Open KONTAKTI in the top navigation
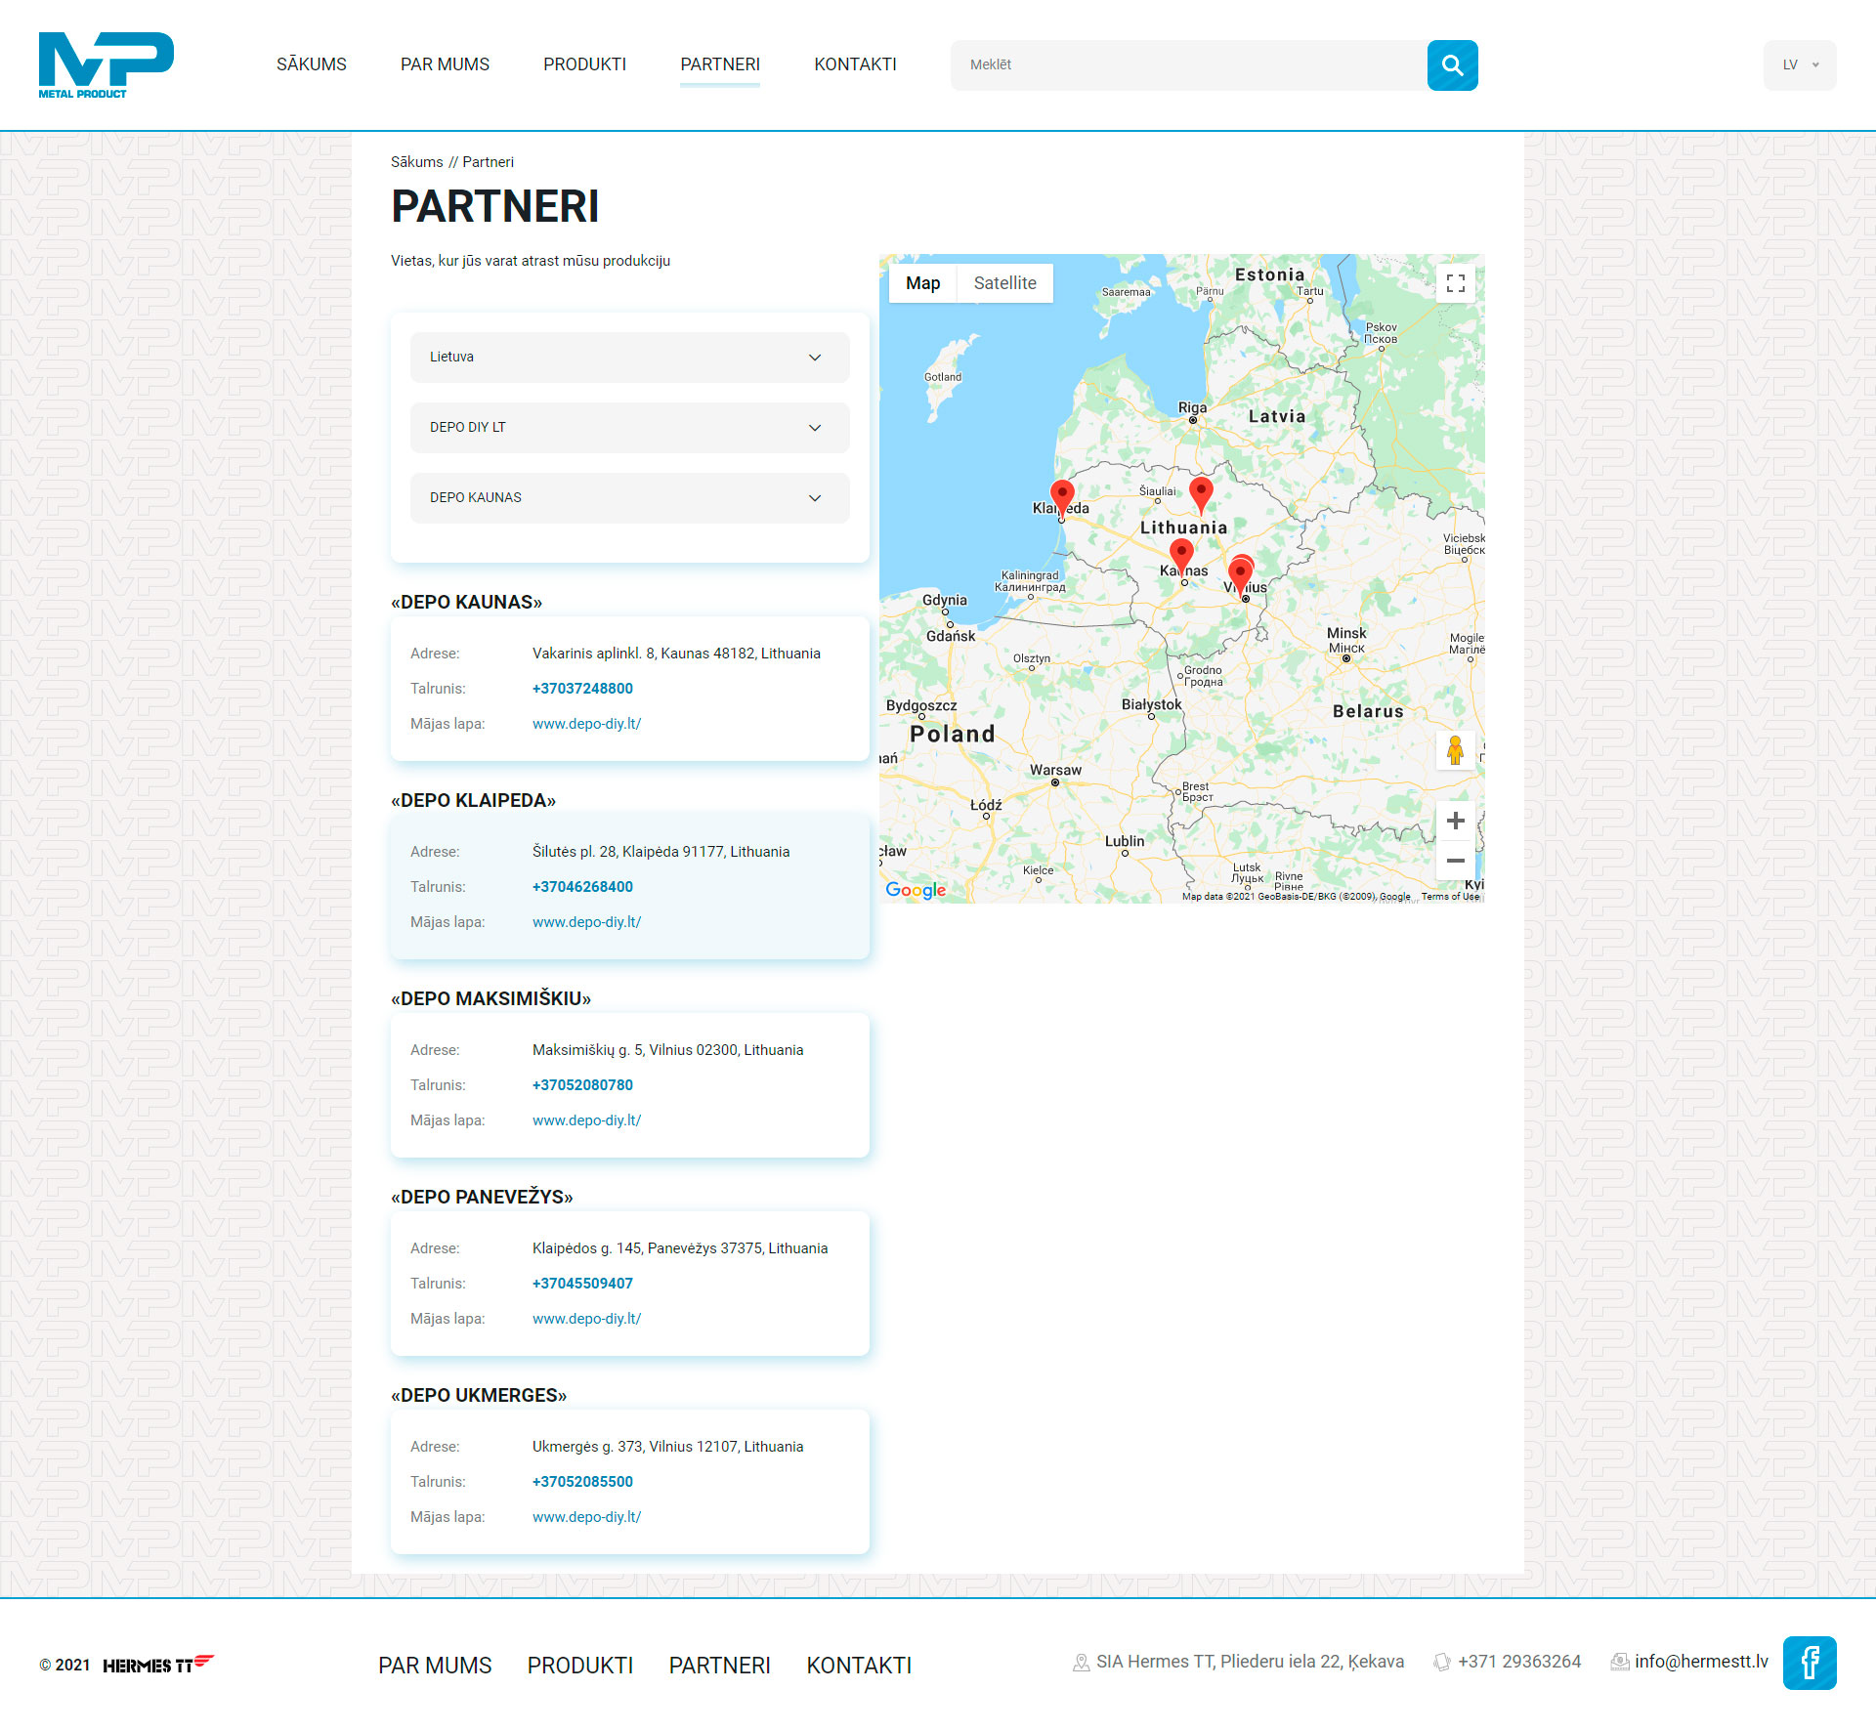The image size is (1876, 1731). (855, 64)
